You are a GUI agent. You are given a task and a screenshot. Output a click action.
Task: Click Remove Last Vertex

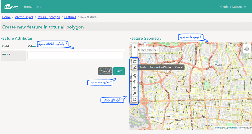pos(160,68)
